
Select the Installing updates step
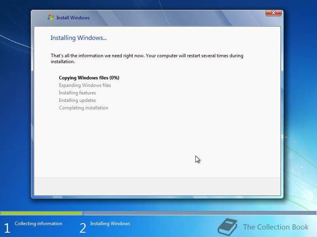coord(77,100)
